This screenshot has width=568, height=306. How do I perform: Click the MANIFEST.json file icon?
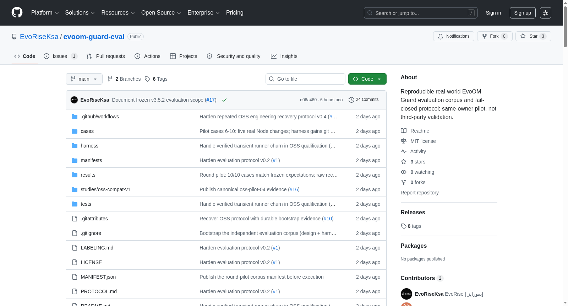(75, 277)
